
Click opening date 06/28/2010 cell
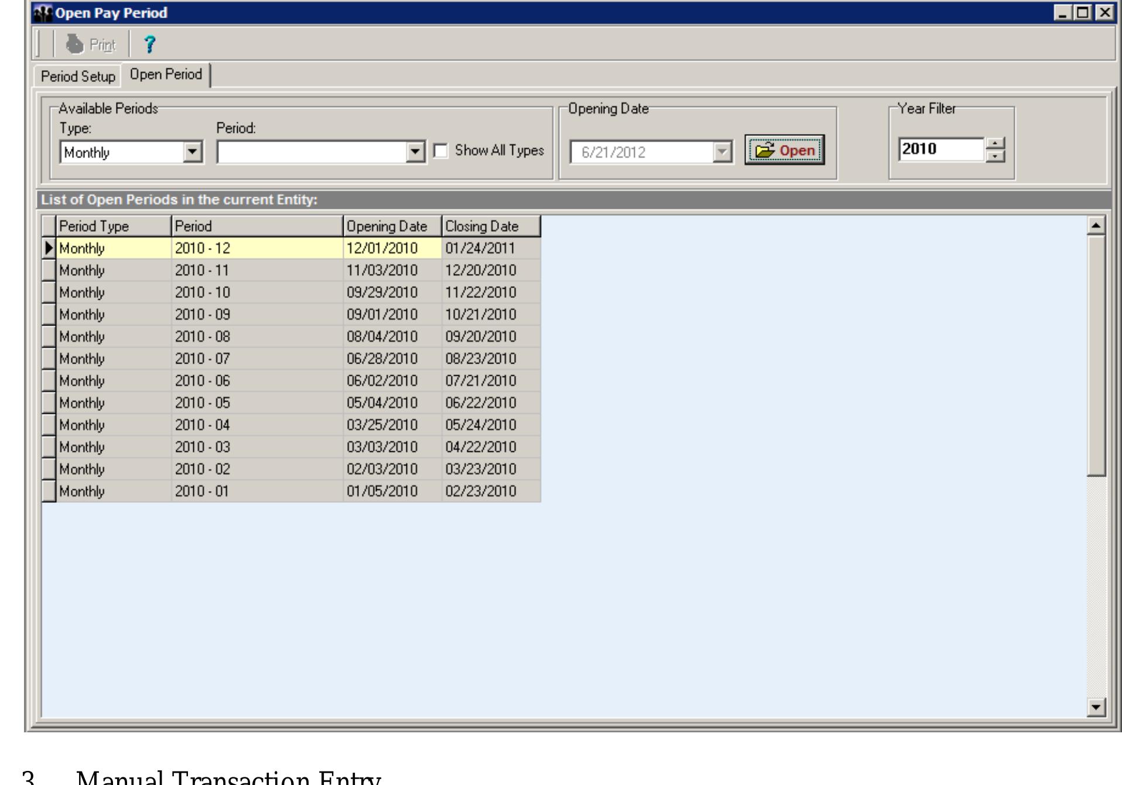click(392, 359)
